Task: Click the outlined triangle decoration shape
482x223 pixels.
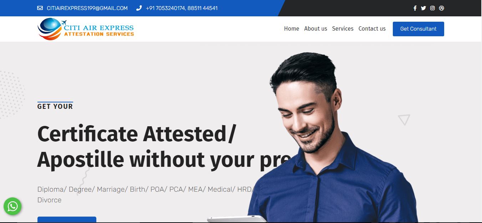Action: [x=404, y=120]
